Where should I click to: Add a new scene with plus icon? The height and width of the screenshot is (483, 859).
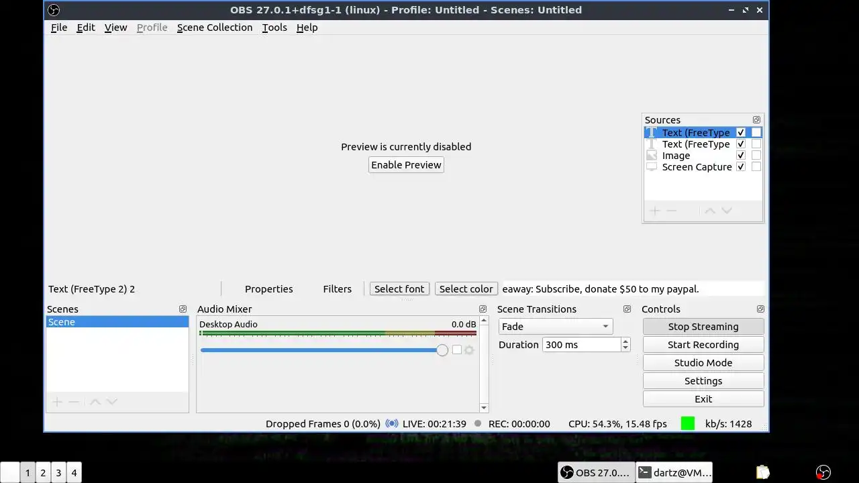(57, 402)
